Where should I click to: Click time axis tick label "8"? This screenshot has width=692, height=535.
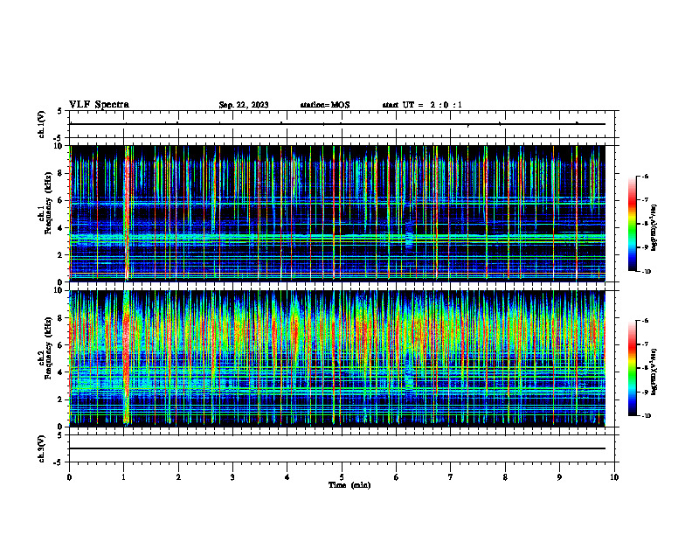(x=505, y=477)
